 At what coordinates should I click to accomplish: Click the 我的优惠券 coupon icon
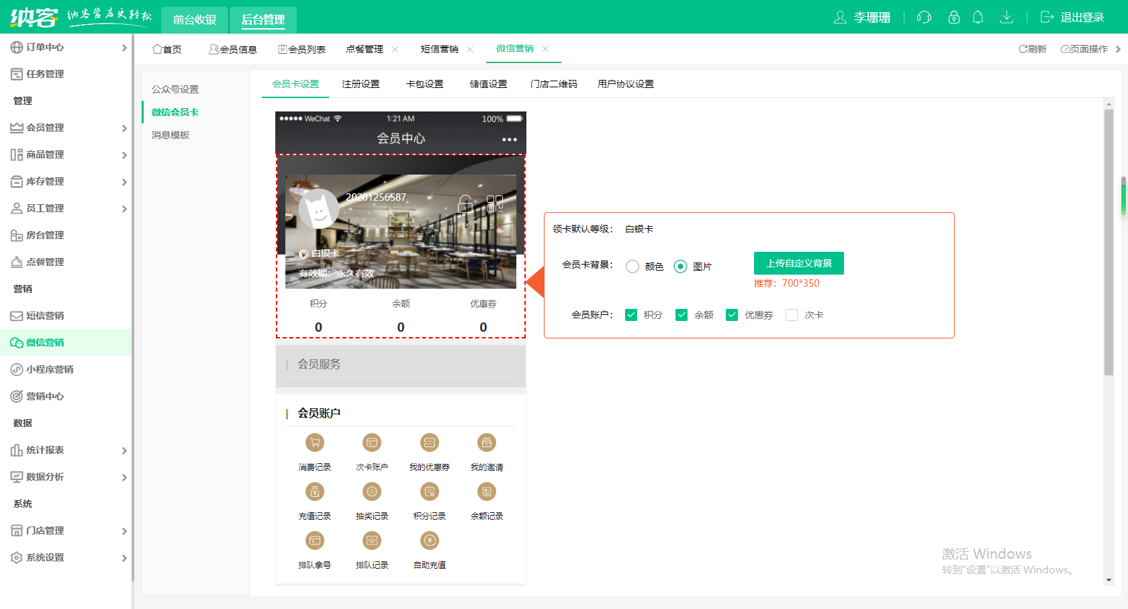click(x=429, y=442)
